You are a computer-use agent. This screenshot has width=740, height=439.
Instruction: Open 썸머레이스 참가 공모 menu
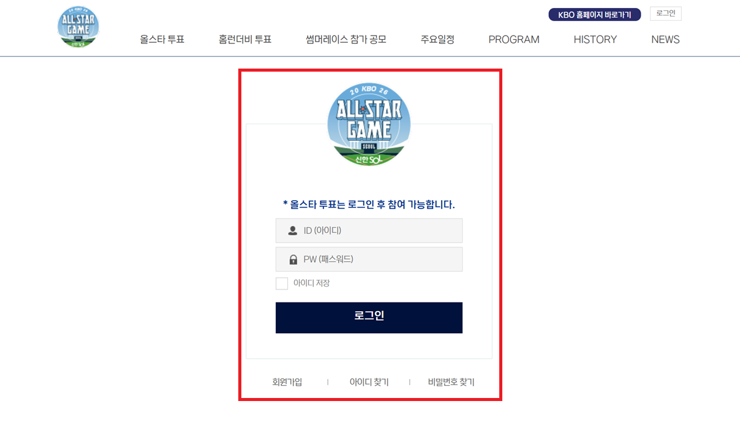click(x=346, y=40)
